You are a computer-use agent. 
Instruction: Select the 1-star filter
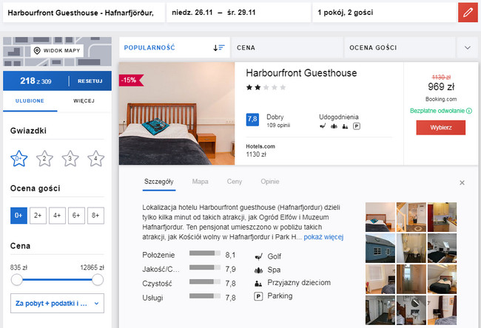tap(19, 157)
